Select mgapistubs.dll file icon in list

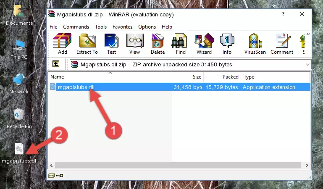click(53, 87)
